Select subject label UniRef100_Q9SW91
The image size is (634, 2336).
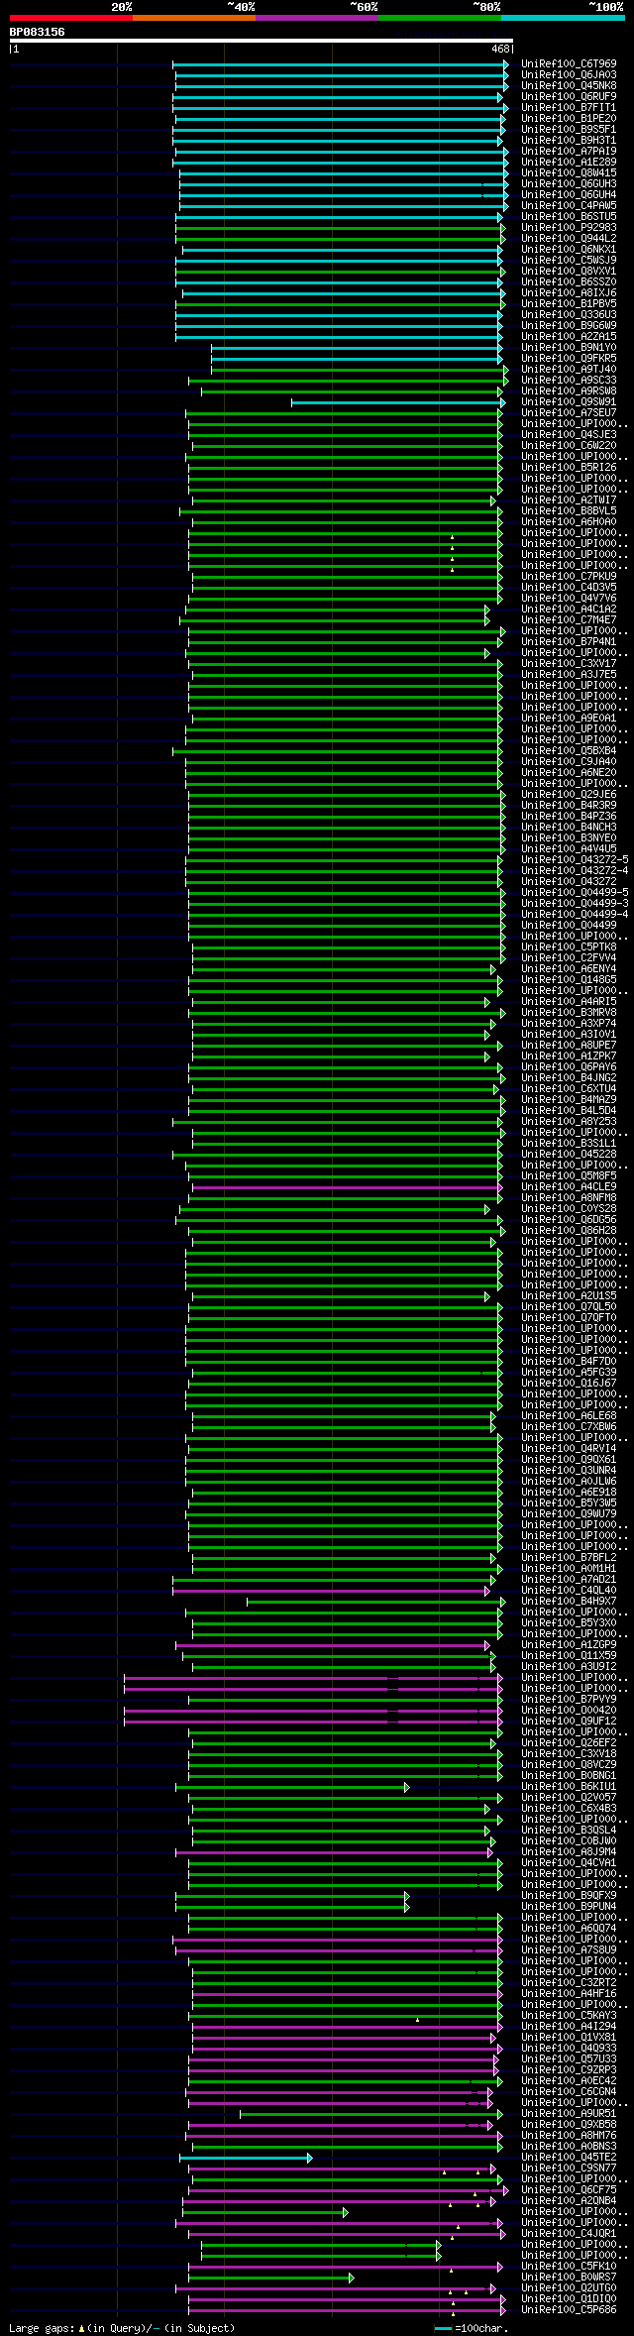pos(569,401)
